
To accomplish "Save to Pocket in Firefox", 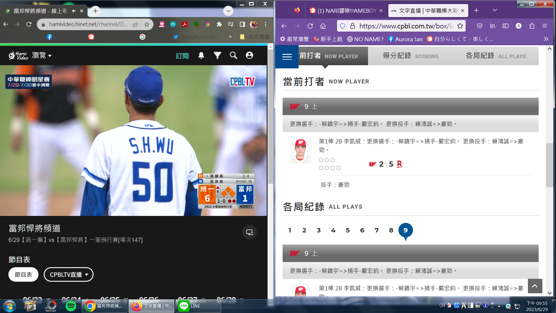I will (x=480, y=26).
